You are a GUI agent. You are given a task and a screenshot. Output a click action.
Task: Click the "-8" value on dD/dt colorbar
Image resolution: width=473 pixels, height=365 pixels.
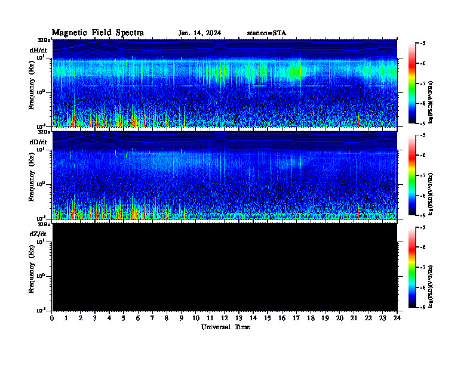[x=423, y=196]
